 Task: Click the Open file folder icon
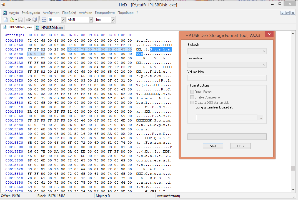pyautogui.click(x=12, y=20)
